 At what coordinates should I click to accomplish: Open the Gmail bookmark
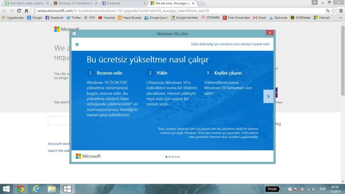(260, 18)
